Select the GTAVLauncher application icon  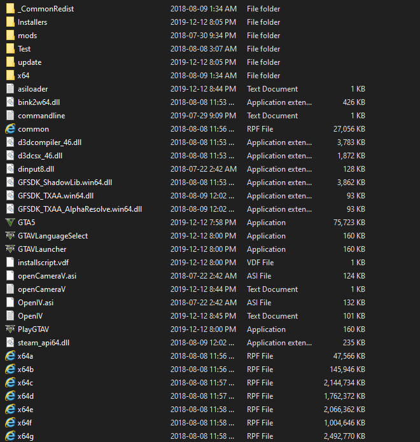tap(10, 249)
